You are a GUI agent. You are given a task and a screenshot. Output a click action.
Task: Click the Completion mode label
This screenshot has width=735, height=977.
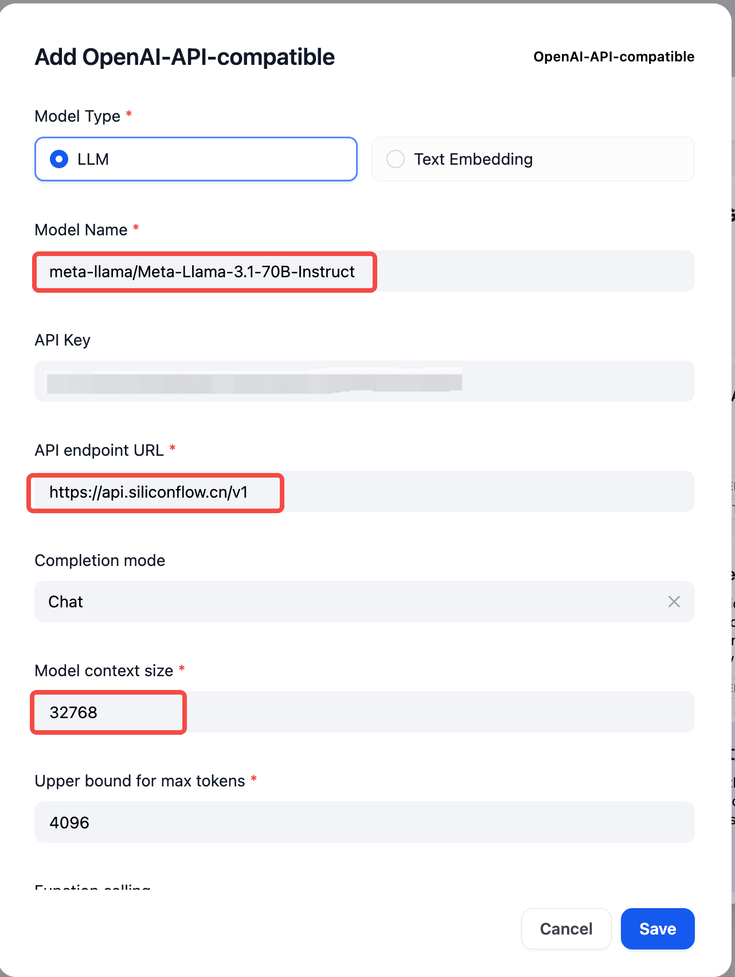[x=100, y=560]
